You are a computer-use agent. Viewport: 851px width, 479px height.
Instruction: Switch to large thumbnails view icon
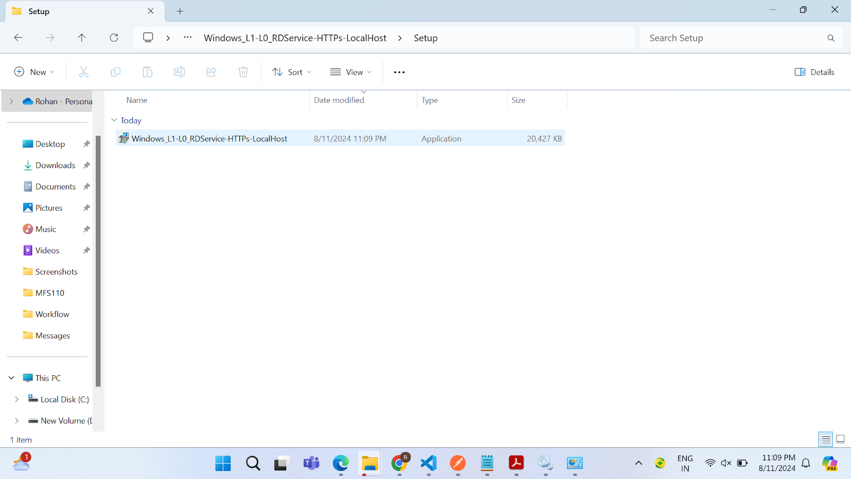coord(840,439)
